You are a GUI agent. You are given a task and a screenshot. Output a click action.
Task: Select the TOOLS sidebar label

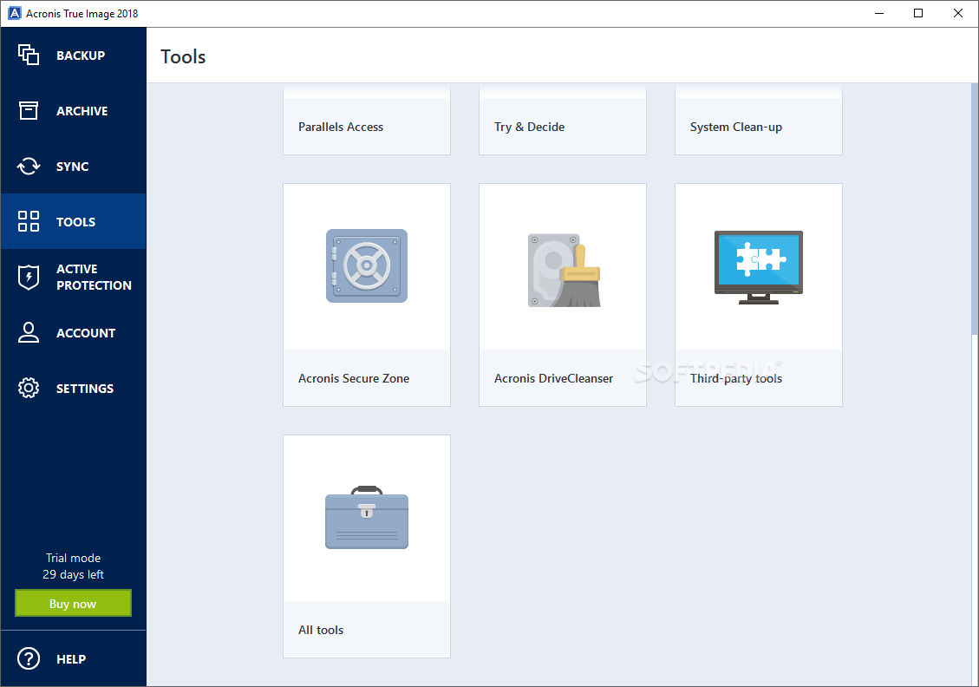pyautogui.click(x=75, y=222)
